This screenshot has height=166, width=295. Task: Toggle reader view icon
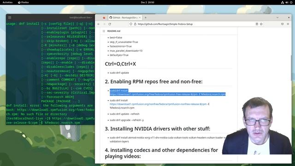coord(257,24)
